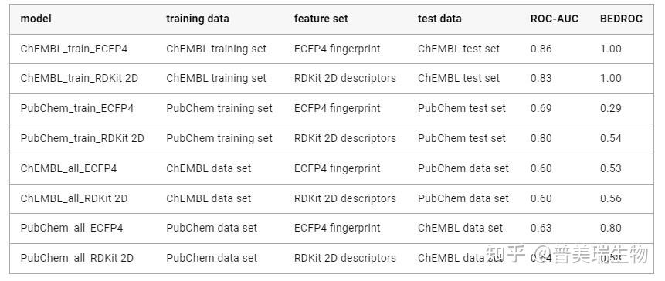Click the 0.80 BEDROC value
Viewport: 665px width, 281px height.
611,228
